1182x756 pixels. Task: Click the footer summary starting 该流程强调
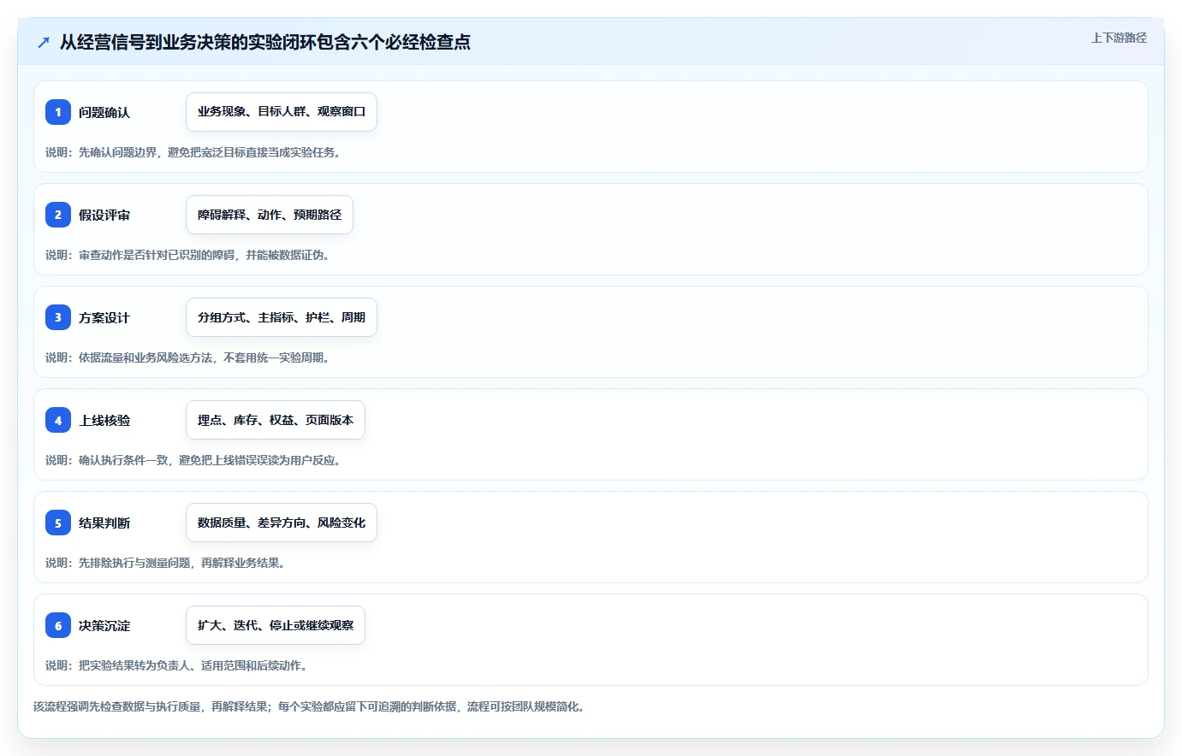coord(311,706)
